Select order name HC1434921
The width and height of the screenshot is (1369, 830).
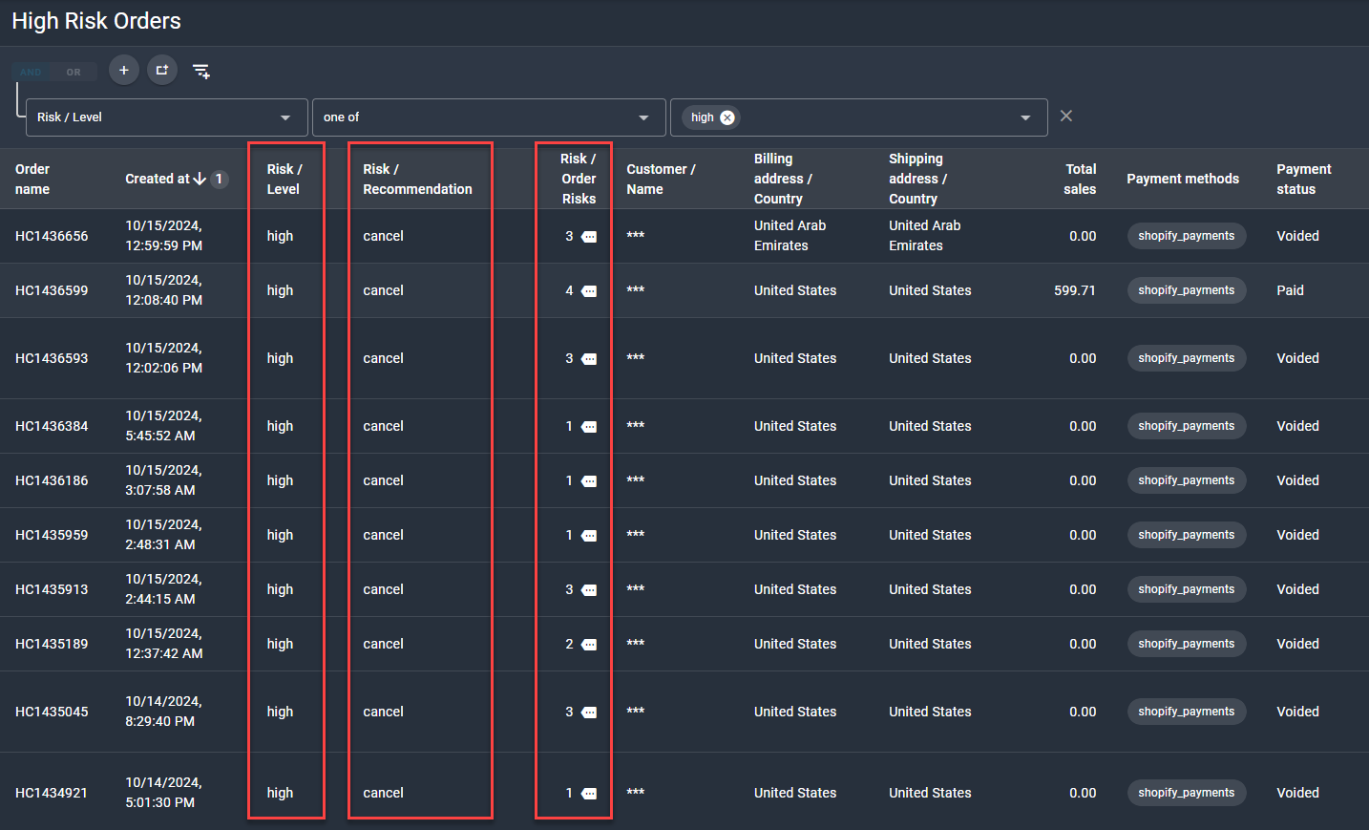point(52,793)
